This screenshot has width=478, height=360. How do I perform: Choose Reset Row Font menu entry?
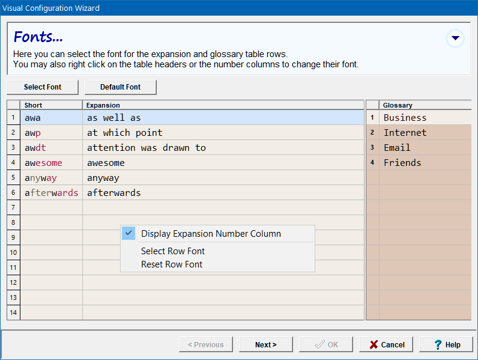(x=172, y=264)
